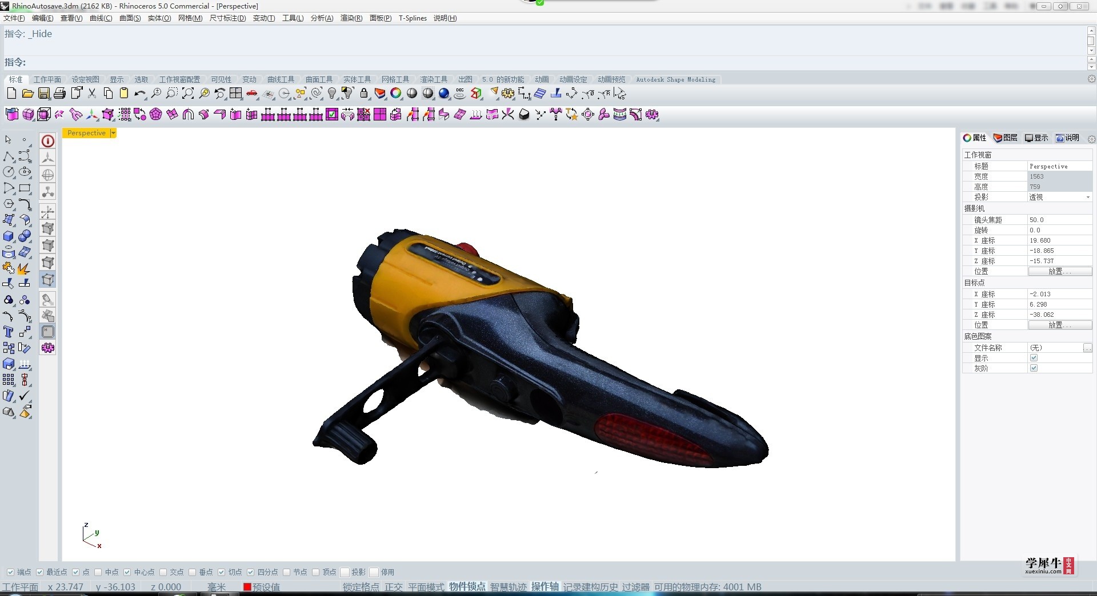
Task: Select the Zoom Extents icon
Action: click(x=188, y=94)
